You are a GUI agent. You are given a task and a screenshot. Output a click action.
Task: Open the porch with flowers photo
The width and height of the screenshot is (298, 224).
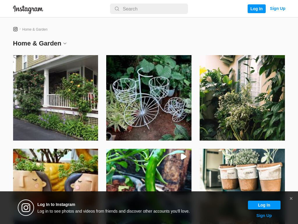coord(56,98)
